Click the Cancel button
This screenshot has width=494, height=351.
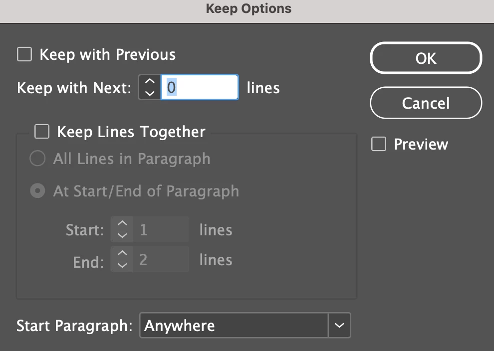[x=426, y=104]
